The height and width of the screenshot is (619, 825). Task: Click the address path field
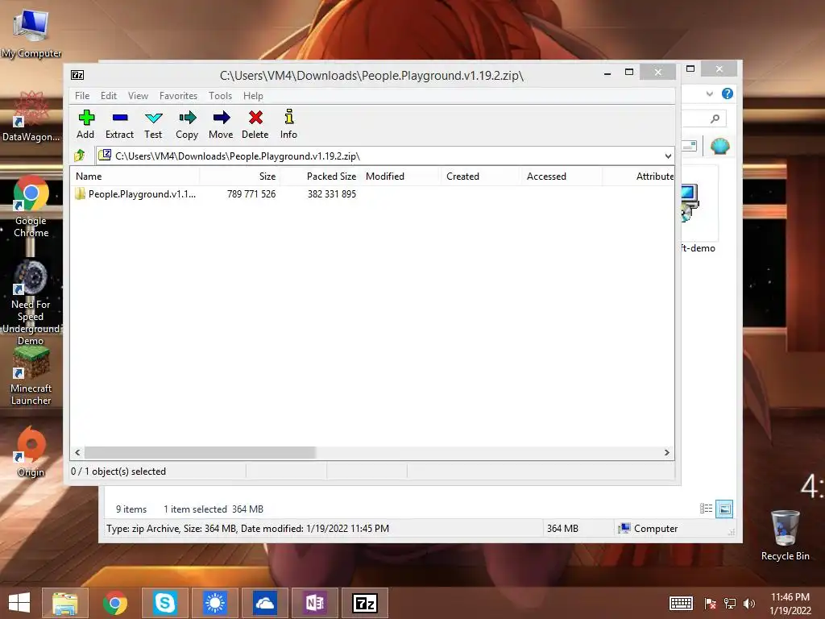pyautogui.click(x=379, y=156)
